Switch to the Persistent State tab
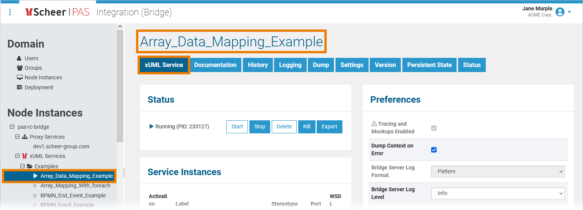The image size is (583, 210). (429, 65)
